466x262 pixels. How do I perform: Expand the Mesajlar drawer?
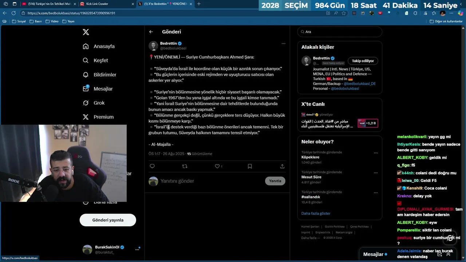click(x=448, y=254)
